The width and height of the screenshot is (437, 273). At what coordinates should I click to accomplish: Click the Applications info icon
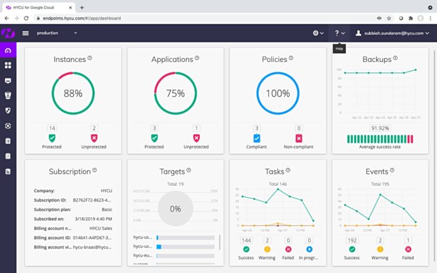[x=197, y=58]
